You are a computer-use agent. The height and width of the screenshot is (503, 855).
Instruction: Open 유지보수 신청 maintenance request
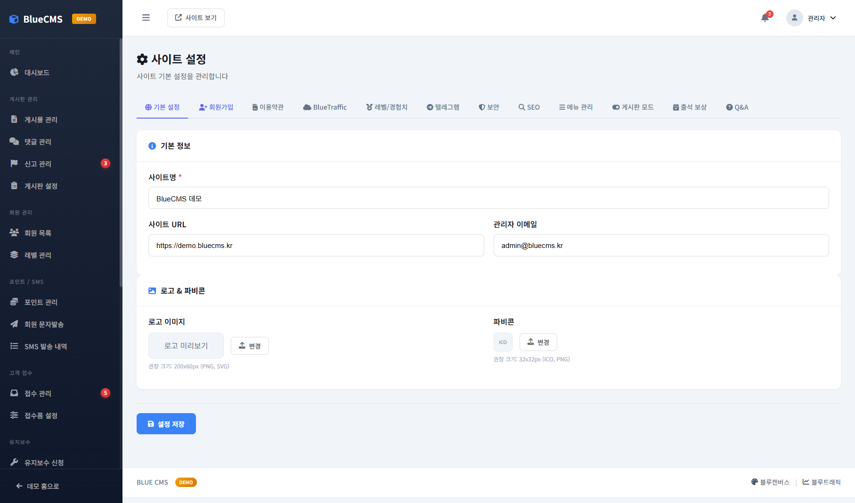[x=44, y=462]
